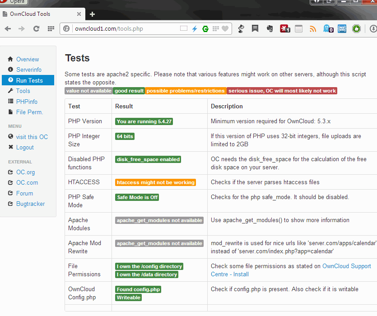Image resolution: width=377 pixels, height=316 pixels.
Task: Open Serverinfo in the sidebar
Action: point(29,70)
